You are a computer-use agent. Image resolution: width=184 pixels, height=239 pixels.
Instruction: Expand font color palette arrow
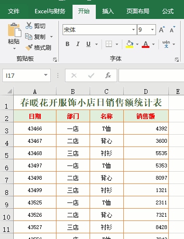153,44
